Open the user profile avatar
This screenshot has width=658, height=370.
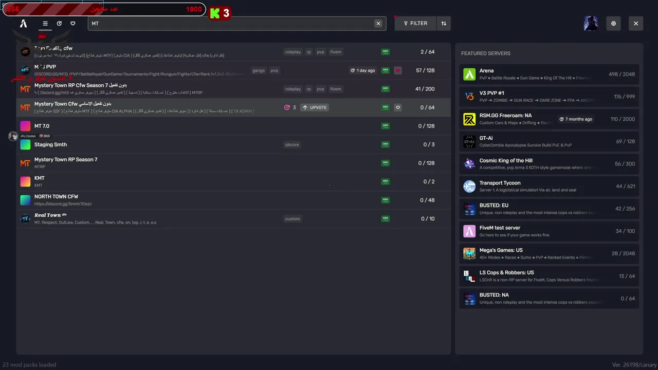coord(591,23)
